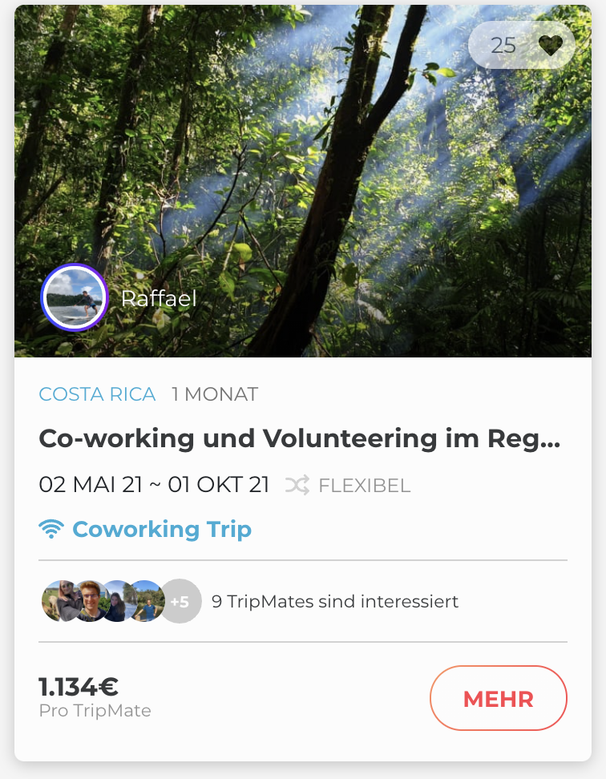Click the like count of 25
606x779 pixels.
coord(503,46)
